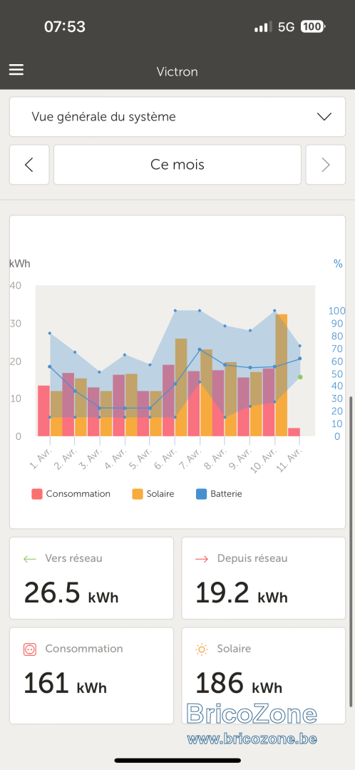Viewport: 355px width, 770px height.
Task: Tap the Consommation socket icon
Action: [x=30, y=650]
